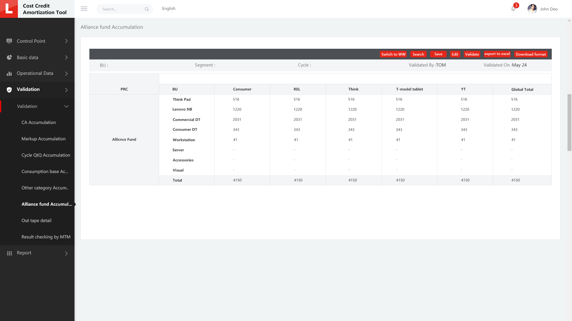
Task: Click John Deo's profile avatar
Action: 532,9
